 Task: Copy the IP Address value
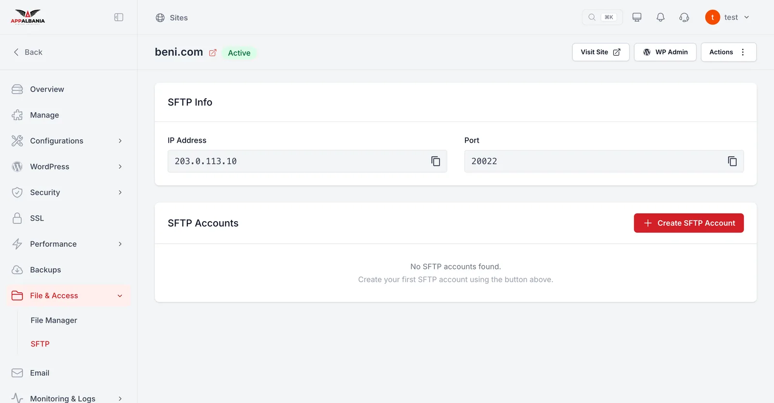436,161
